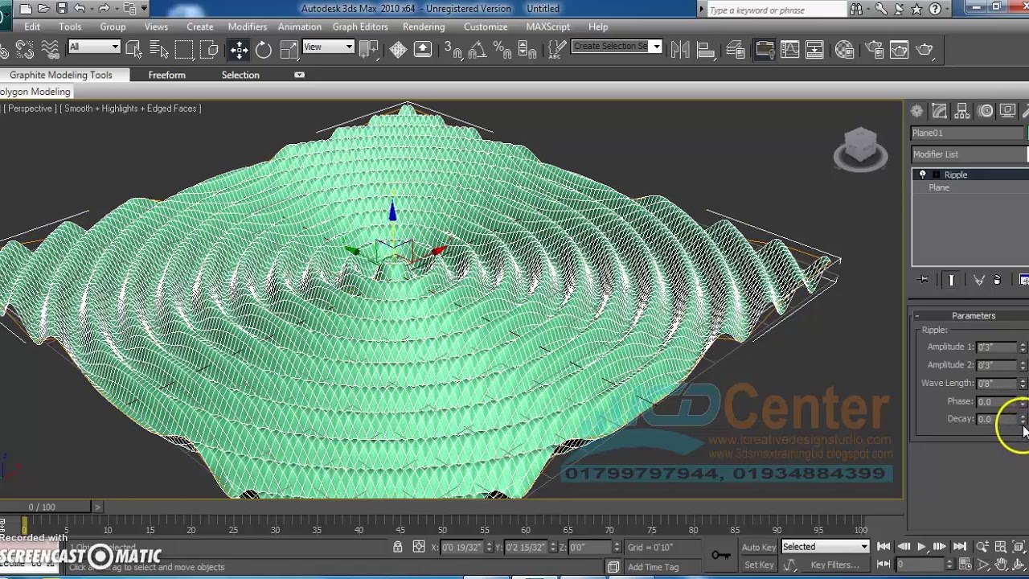Image resolution: width=1029 pixels, height=579 pixels.
Task: Switch to the Freeform tab
Action: [166, 75]
